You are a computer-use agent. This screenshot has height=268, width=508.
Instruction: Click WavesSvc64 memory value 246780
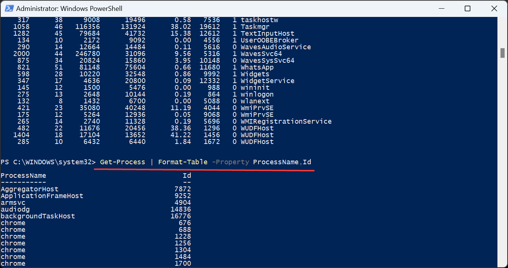[x=87, y=54]
